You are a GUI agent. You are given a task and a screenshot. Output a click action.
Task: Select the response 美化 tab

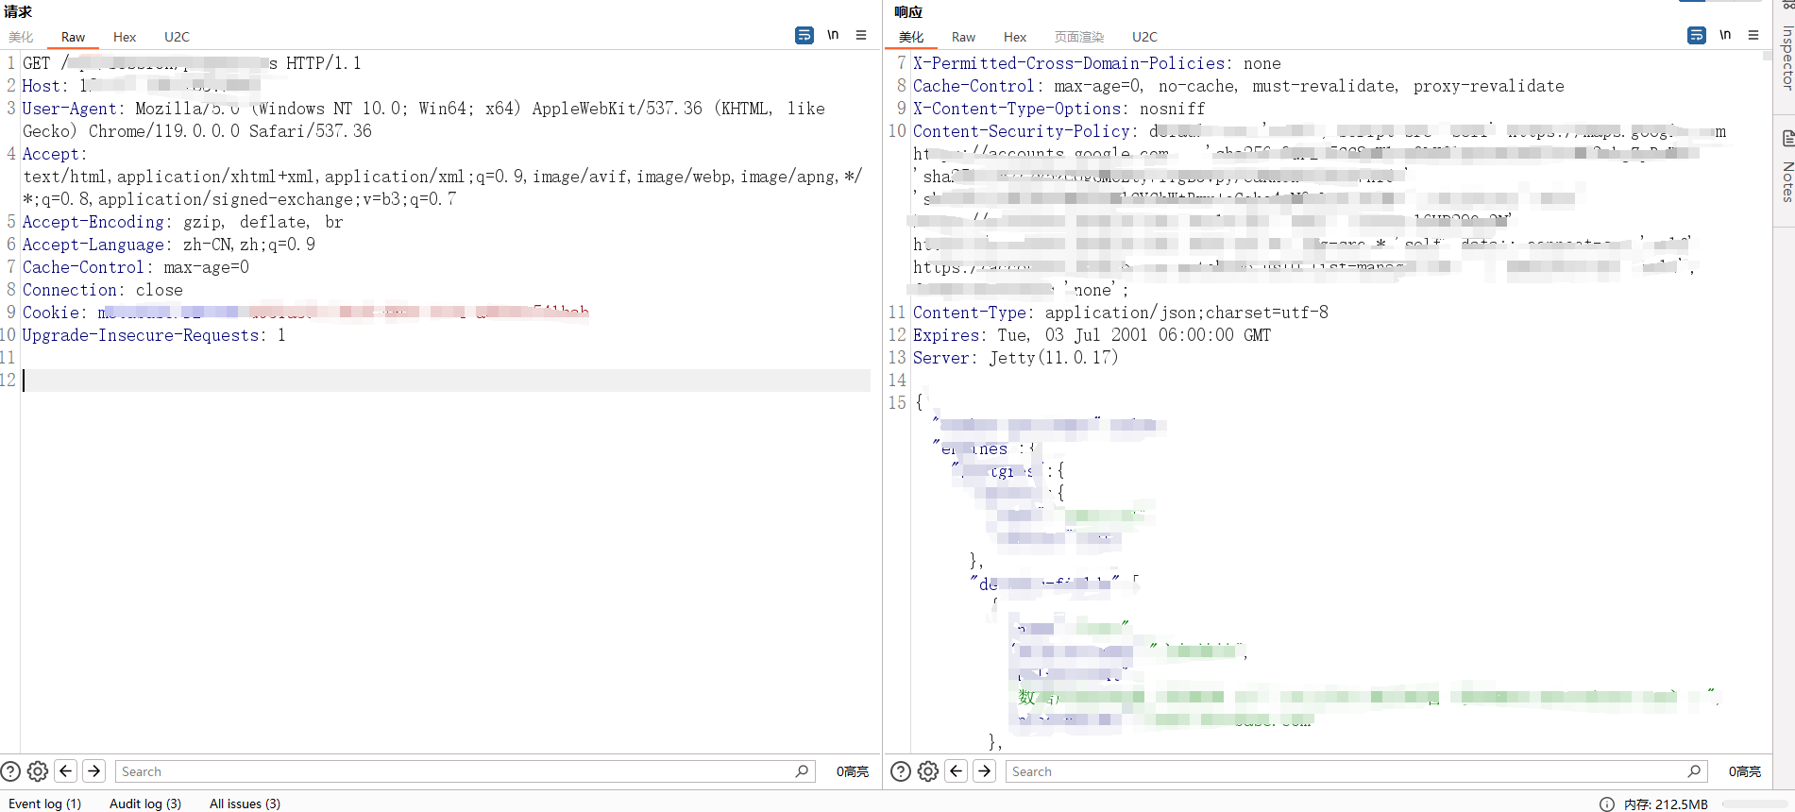tap(911, 37)
